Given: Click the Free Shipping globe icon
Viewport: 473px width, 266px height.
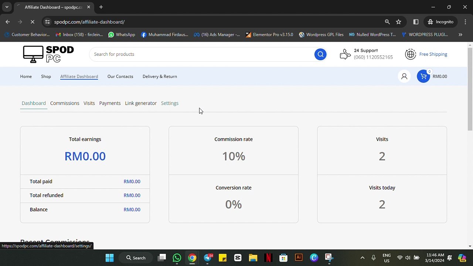Looking at the screenshot, I should 410,54.
